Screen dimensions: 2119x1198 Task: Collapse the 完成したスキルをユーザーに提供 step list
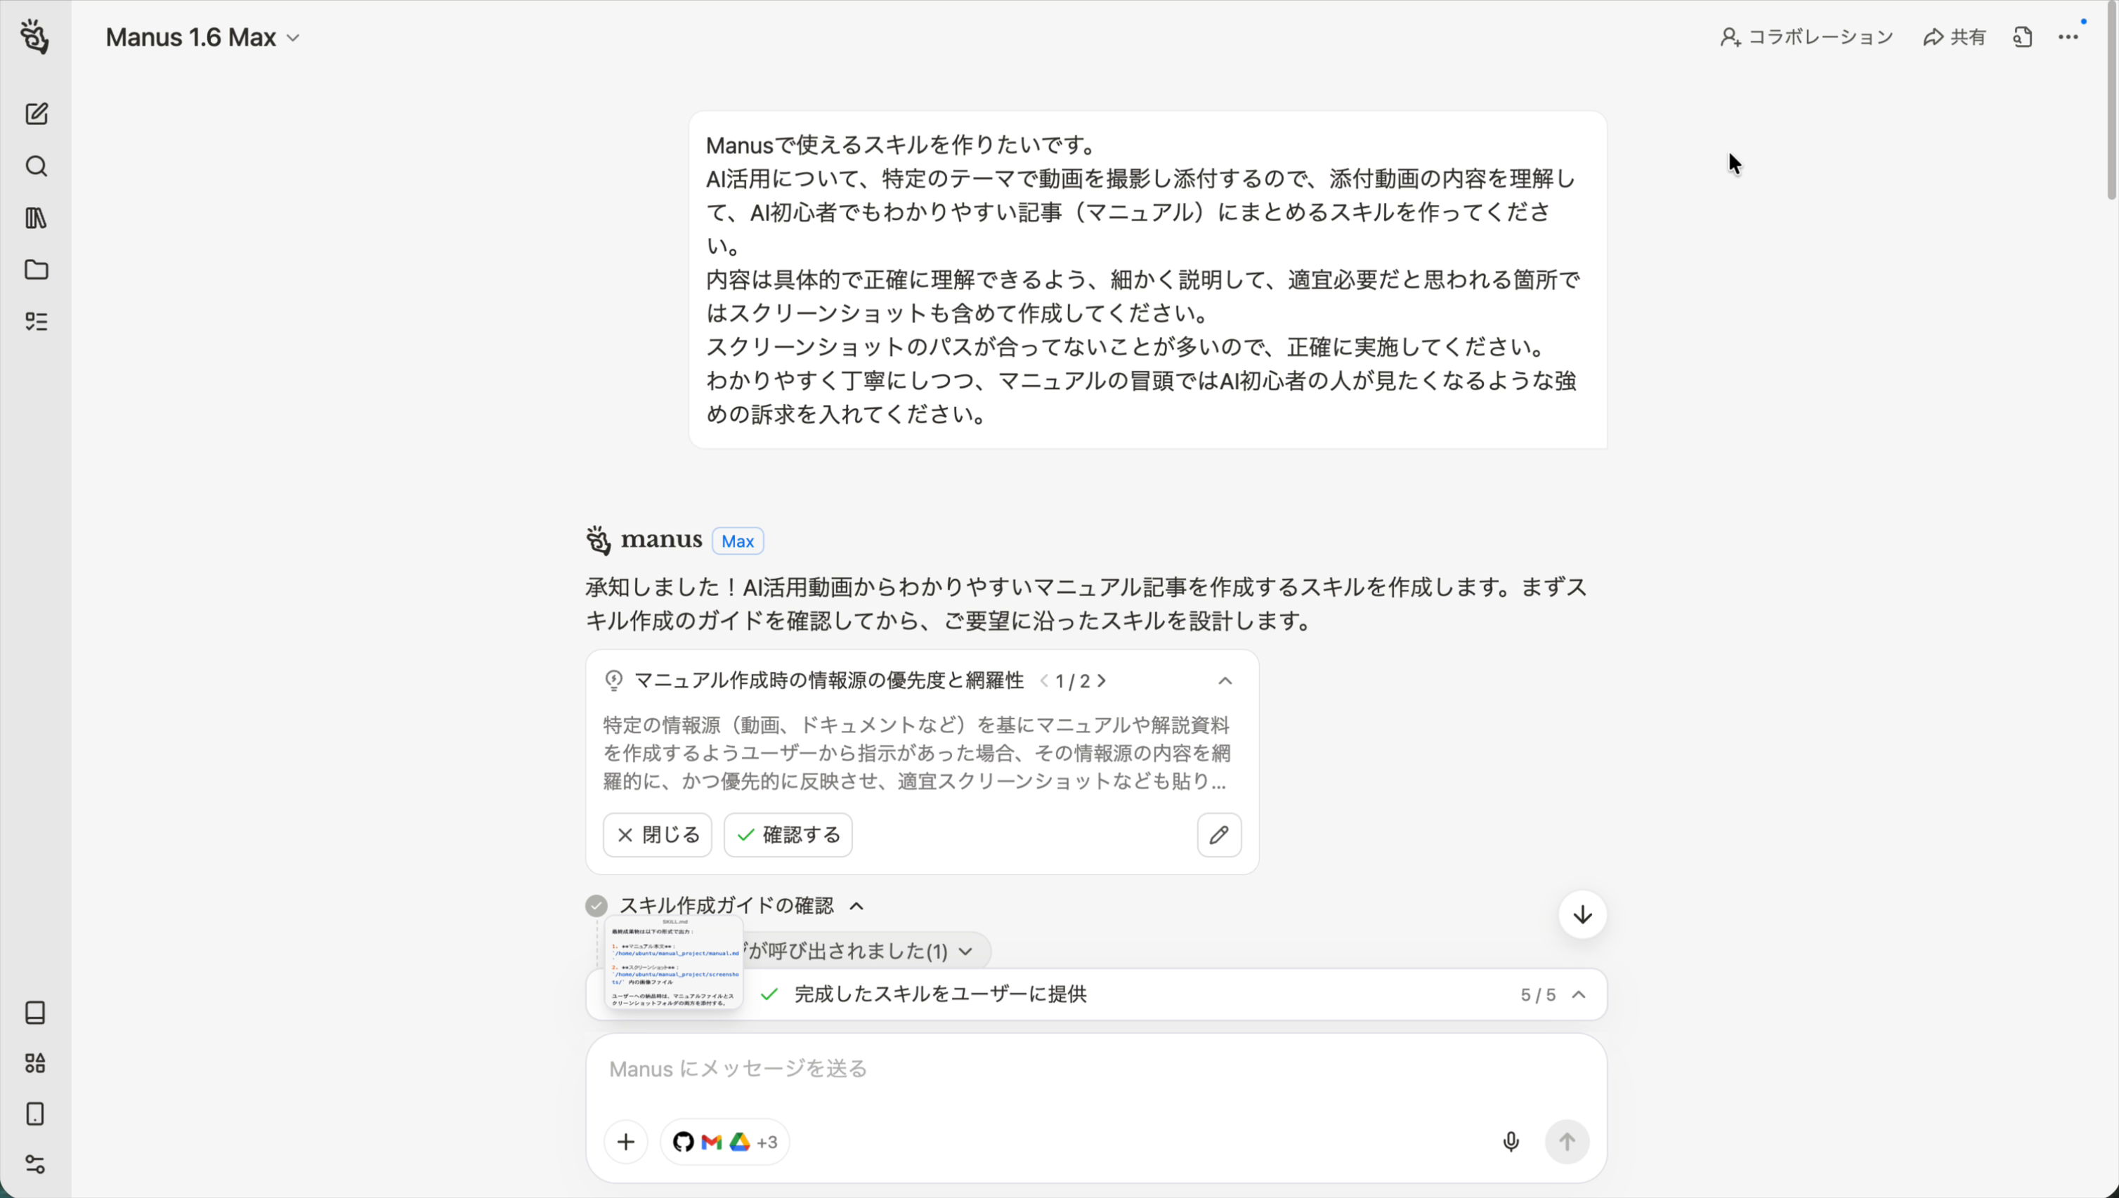click(1580, 994)
